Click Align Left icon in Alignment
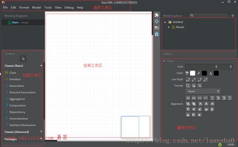 point(200,104)
